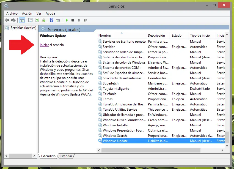The image size is (234, 169).
Task: Click the gear icon beside Servidor
Action: pyautogui.click(x=100, y=47)
